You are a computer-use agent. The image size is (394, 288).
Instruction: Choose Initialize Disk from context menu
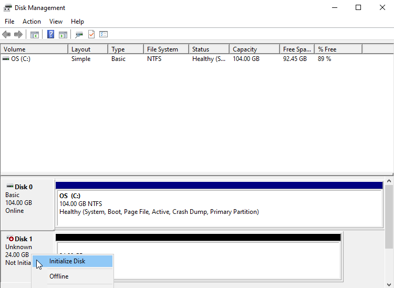(x=67, y=261)
